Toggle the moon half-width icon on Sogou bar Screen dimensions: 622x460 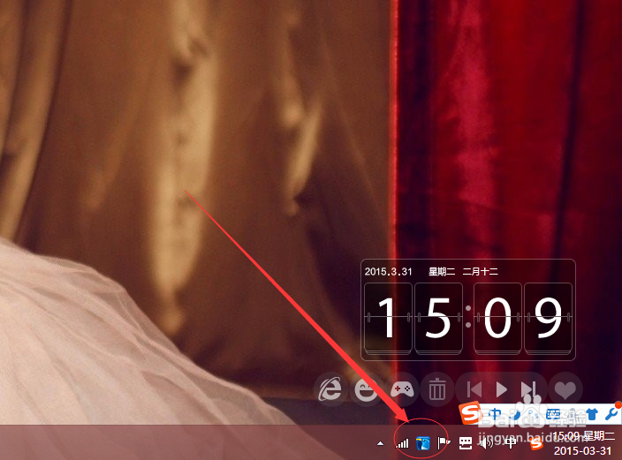click(x=517, y=415)
